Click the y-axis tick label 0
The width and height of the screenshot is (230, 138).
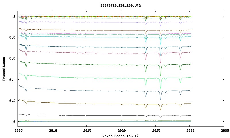click(x=14, y=122)
